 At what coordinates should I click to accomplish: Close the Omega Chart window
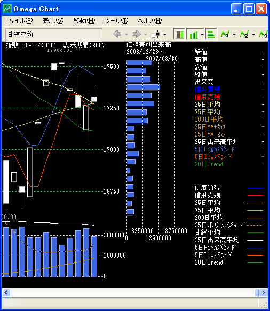click(261, 9)
